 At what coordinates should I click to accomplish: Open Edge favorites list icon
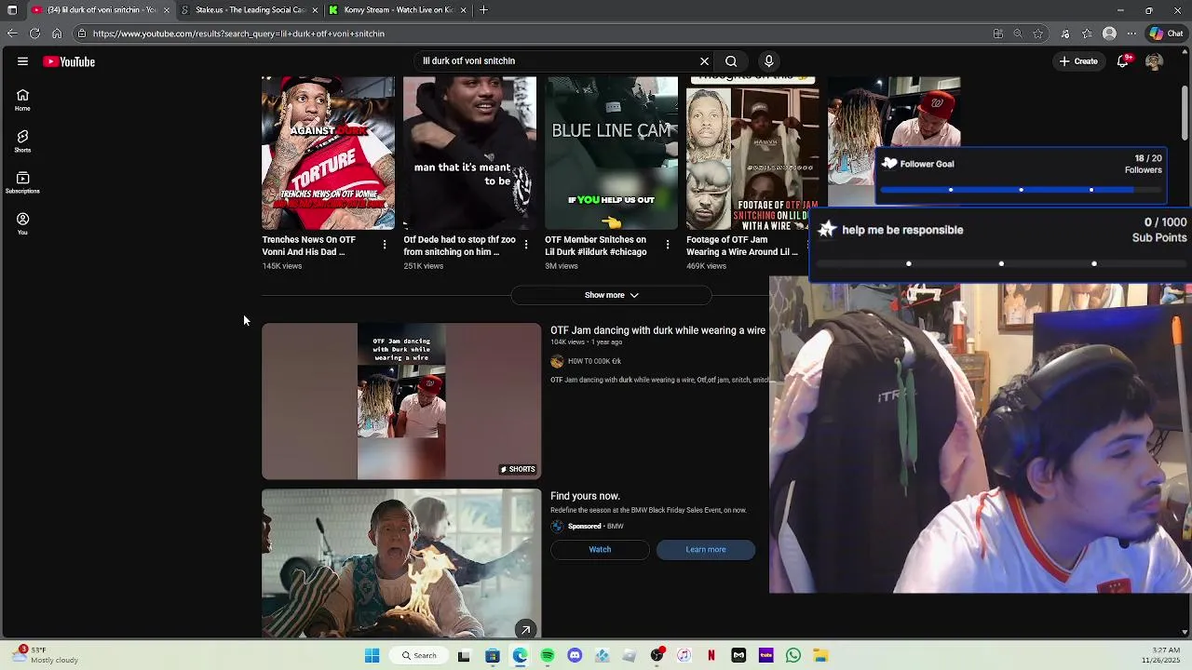click(x=1087, y=33)
